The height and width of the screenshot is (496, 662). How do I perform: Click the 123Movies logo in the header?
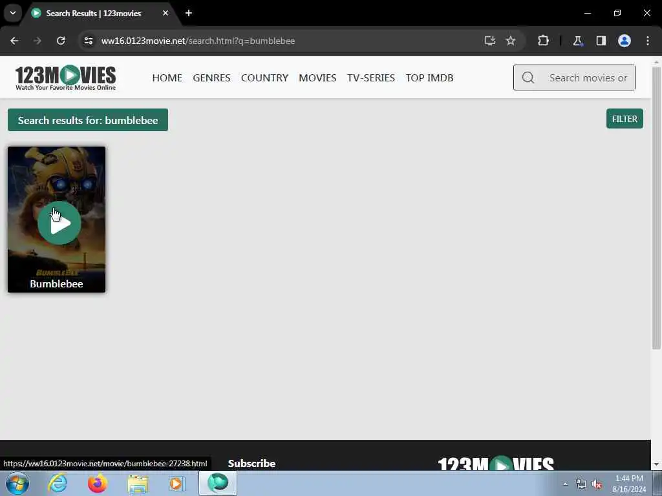tap(66, 77)
